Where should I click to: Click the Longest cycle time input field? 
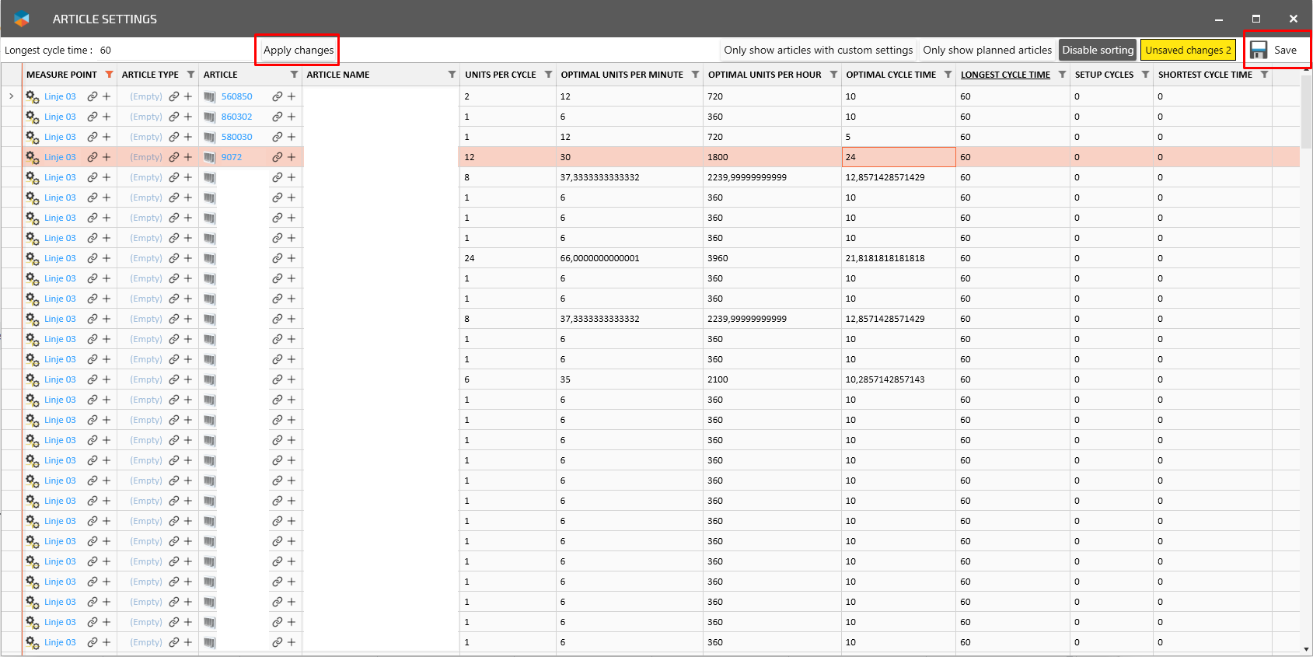tap(171, 50)
